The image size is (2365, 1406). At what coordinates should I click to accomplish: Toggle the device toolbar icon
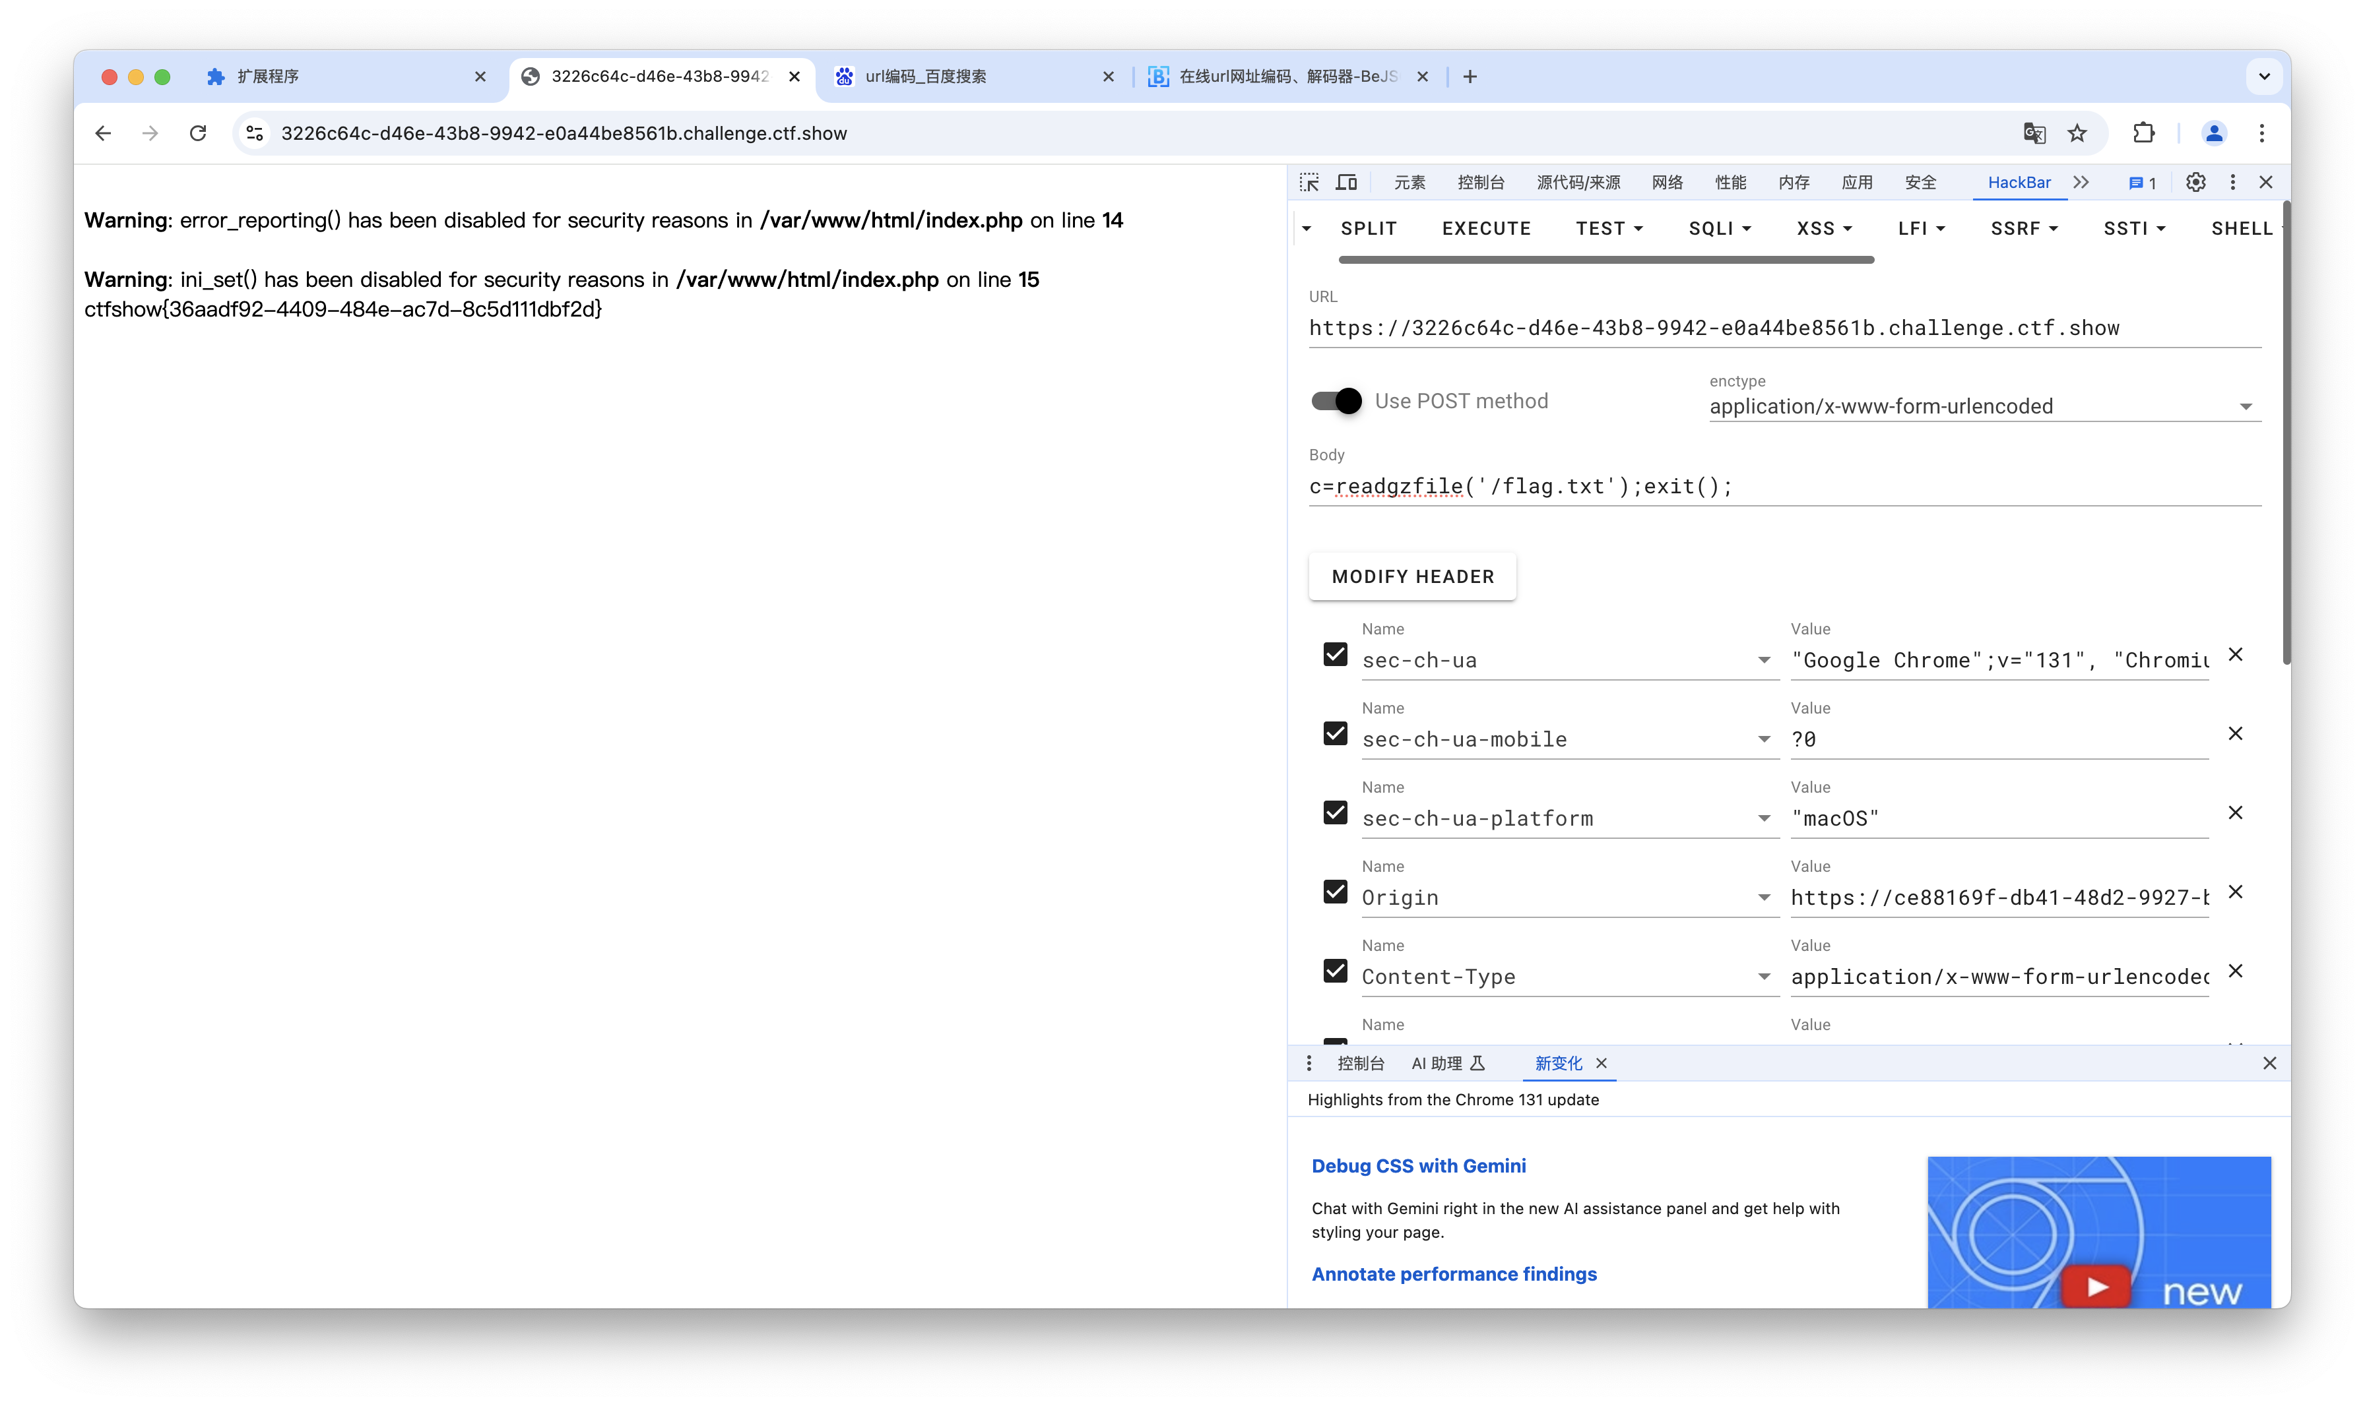pos(1346,182)
